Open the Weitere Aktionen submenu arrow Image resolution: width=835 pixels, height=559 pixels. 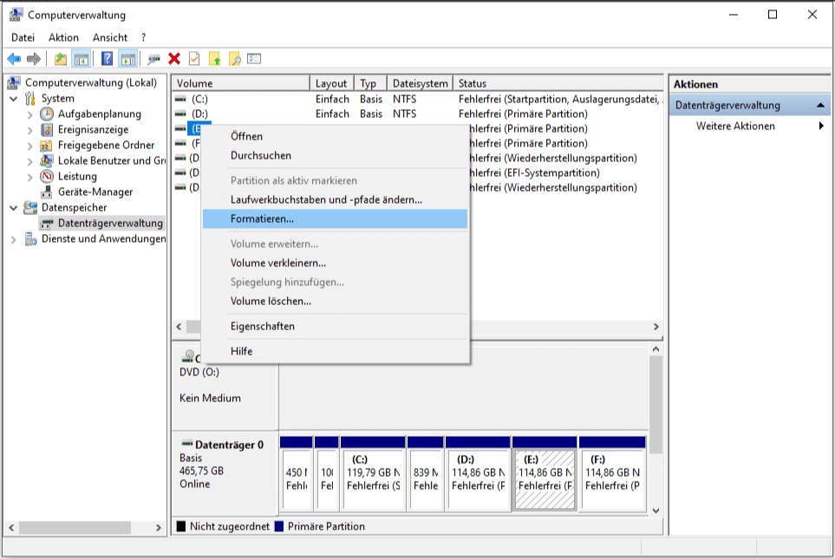pos(821,127)
